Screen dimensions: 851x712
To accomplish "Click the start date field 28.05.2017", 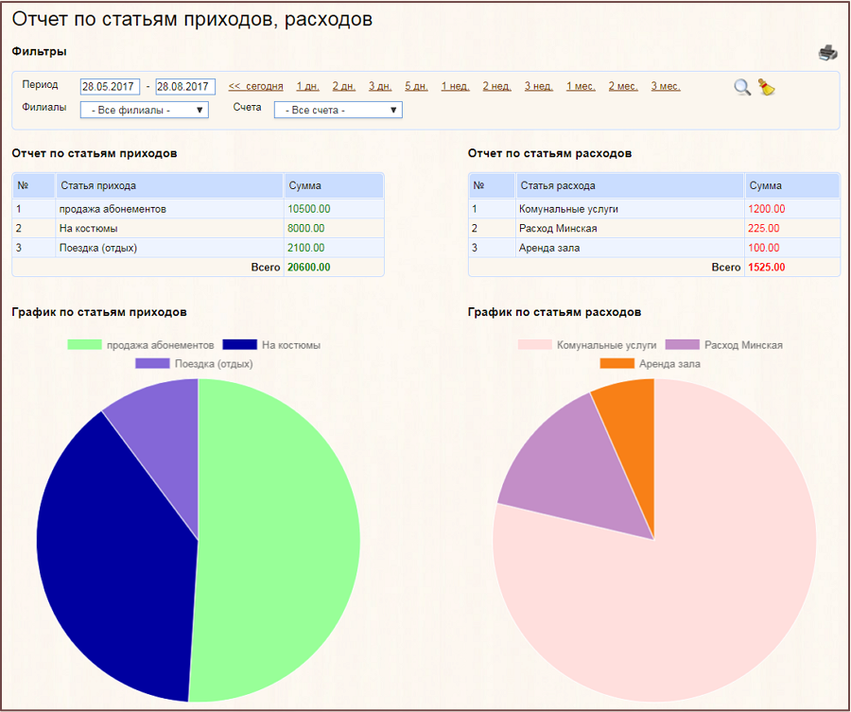I will (x=111, y=86).
